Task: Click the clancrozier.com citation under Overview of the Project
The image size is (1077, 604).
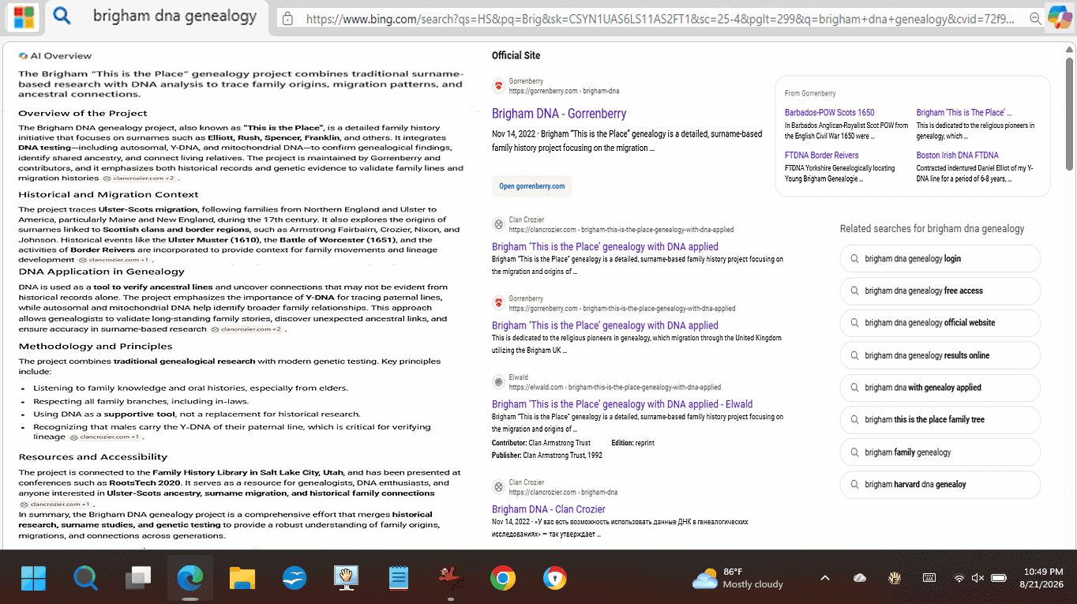Action: [x=139, y=178]
